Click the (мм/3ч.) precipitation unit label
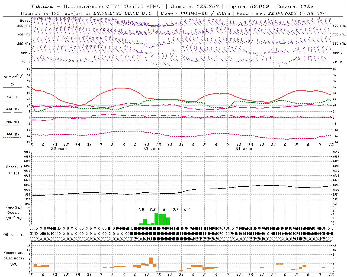 [14, 207]
